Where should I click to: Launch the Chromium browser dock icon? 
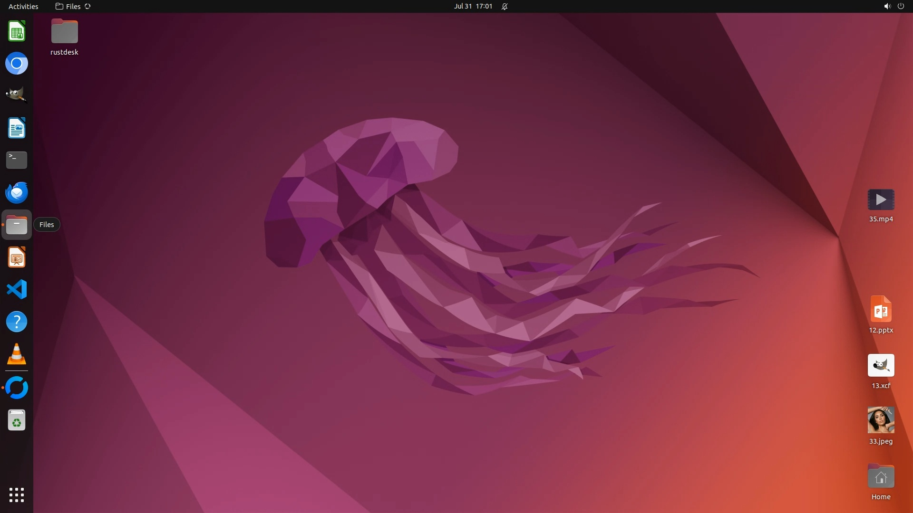17,63
